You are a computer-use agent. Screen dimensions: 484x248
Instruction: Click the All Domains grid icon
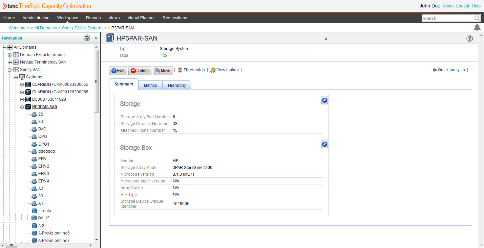click(x=10, y=47)
